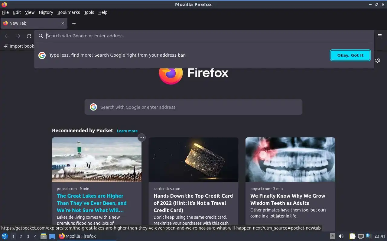Click the update notification tray icon
This screenshot has width=387, height=241.
tap(368, 236)
